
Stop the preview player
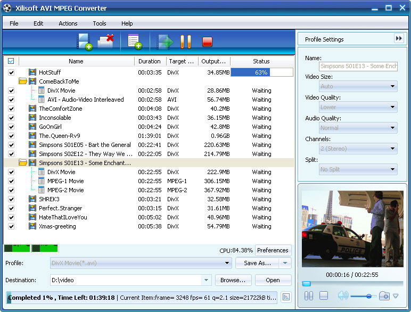click(324, 295)
